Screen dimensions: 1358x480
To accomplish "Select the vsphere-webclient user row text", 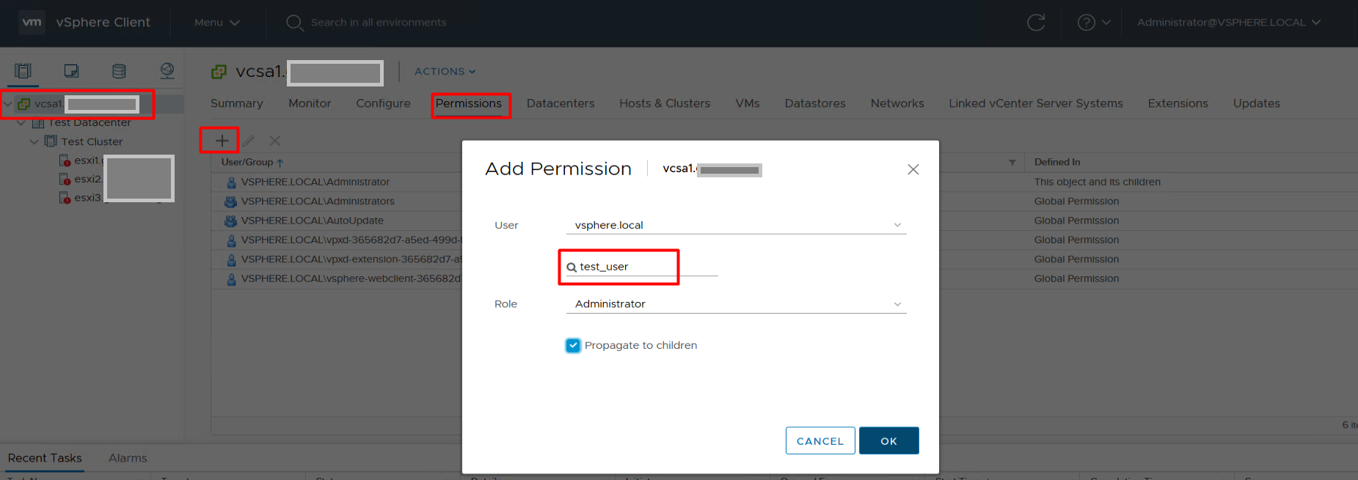I will click(351, 279).
